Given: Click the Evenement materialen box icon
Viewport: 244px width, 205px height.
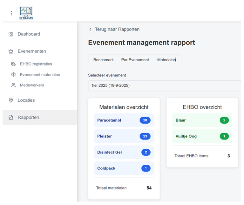Looking at the screenshot, I should 13,75.
